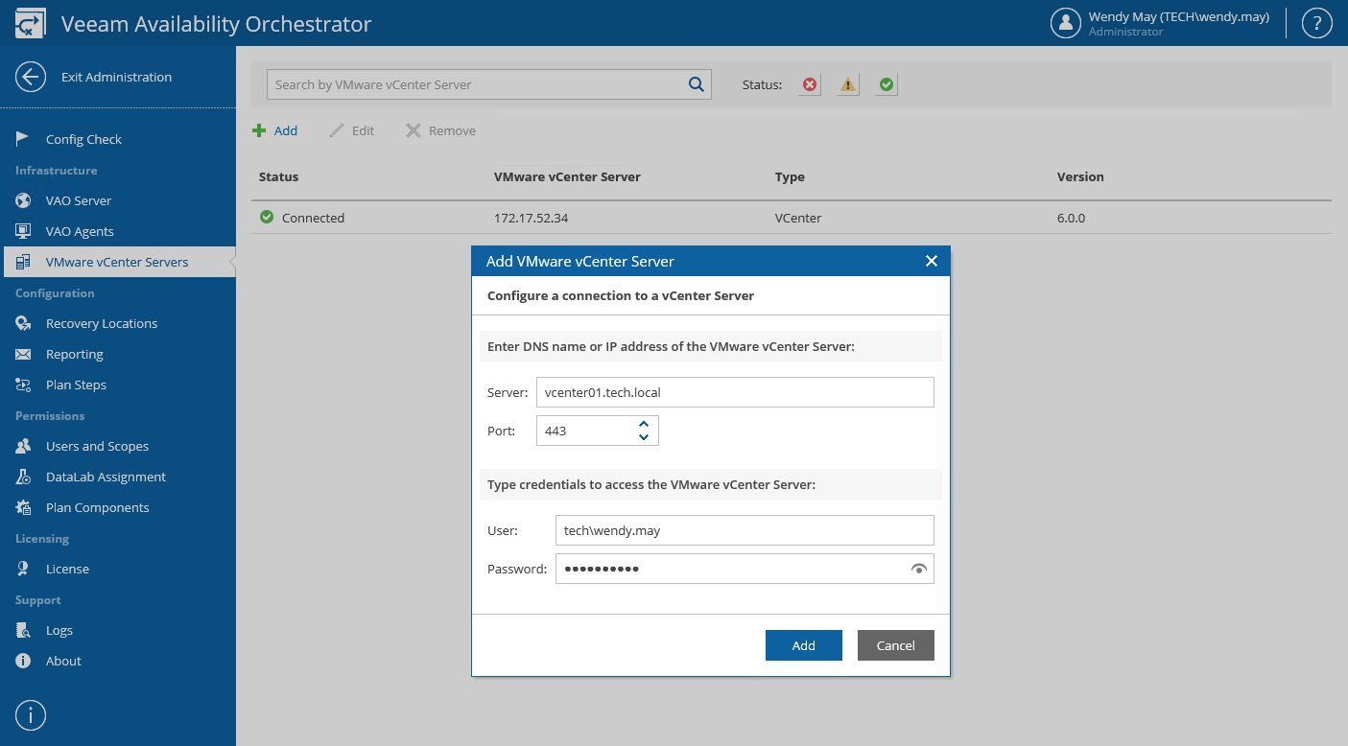Click the user profile avatar icon
The image size is (1348, 746).
[x=1066, y=23]
